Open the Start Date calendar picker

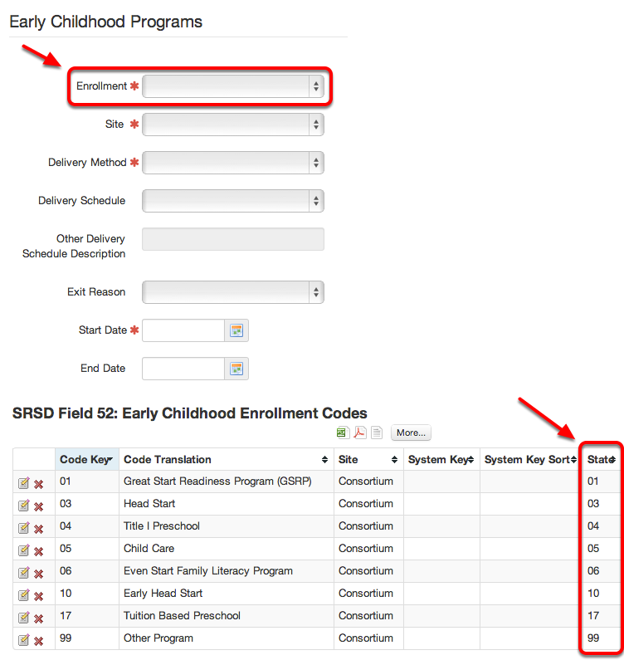(x=236, y=330)
